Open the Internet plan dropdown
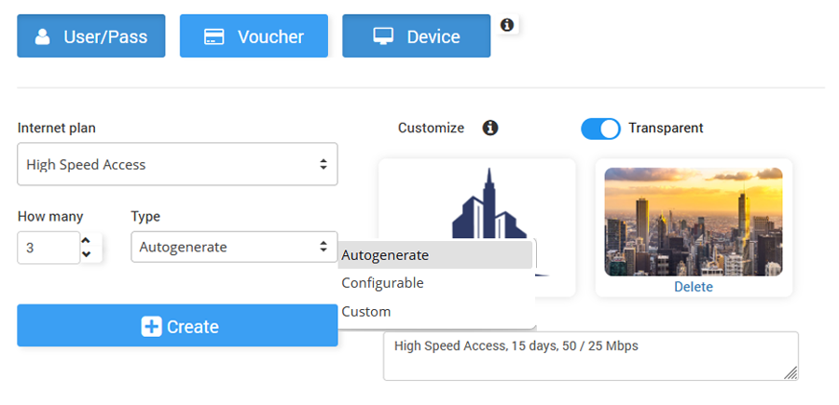 (x=177, y=165)
